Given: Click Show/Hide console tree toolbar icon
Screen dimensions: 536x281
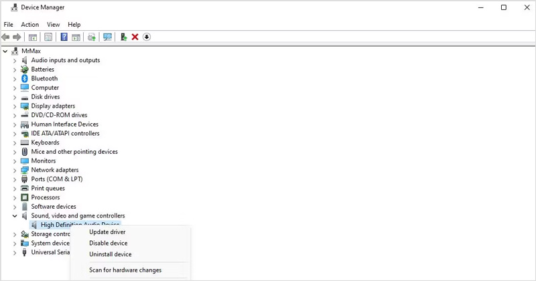Looking at the screenshot, I should tap(33, 37).
